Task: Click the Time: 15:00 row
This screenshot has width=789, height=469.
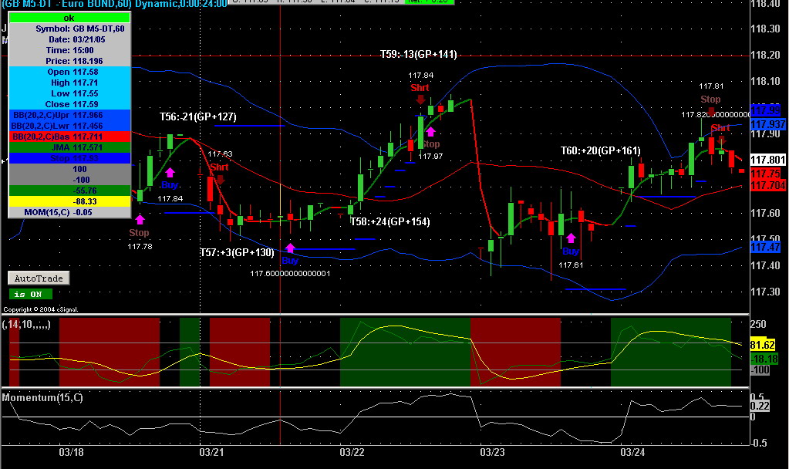Action: (x=69, y=50)
